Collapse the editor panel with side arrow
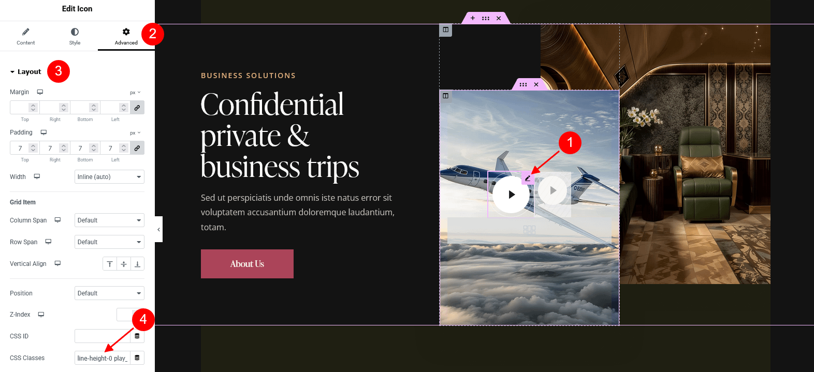Screen dimensions: 814x372 pyautogui.click(x=158, y=229)
